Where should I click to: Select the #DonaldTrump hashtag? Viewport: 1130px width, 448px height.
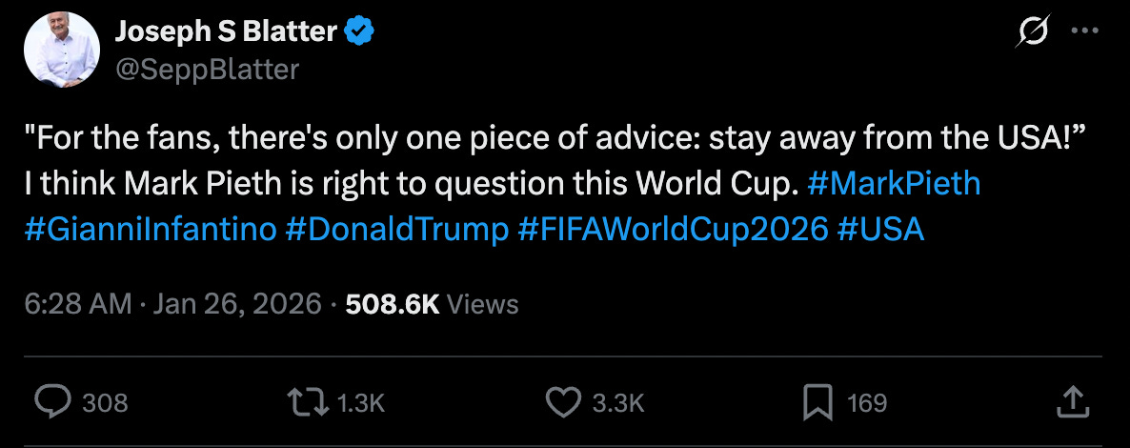pos(396,230)
